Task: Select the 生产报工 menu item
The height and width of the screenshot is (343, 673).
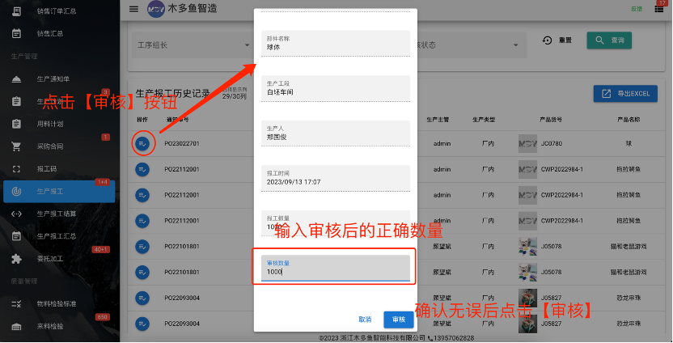Action: (59, 192)
